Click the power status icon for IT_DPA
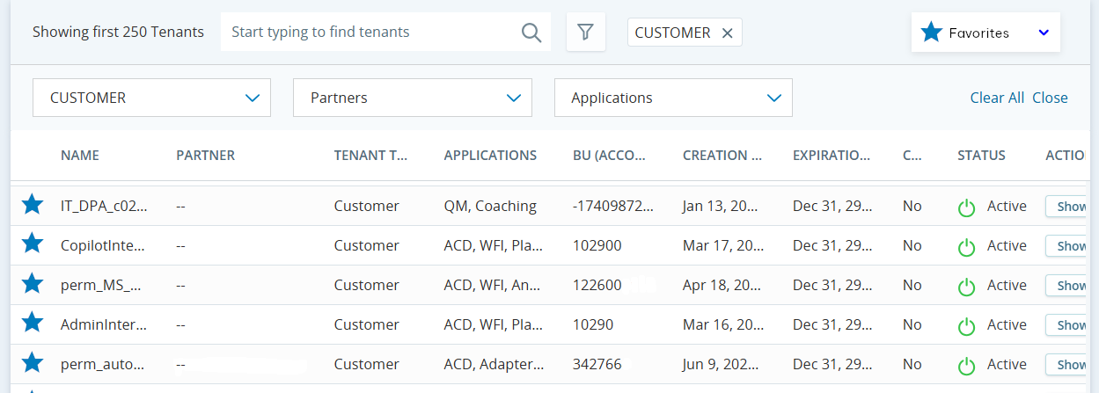The width and height of the screenshot is (1099, 393). click(x=966, y=207)
